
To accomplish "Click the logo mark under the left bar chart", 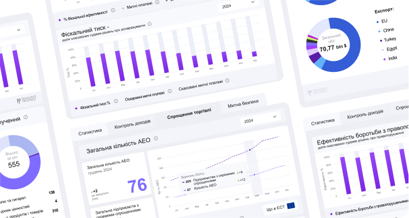I will (x=19, y=101).
